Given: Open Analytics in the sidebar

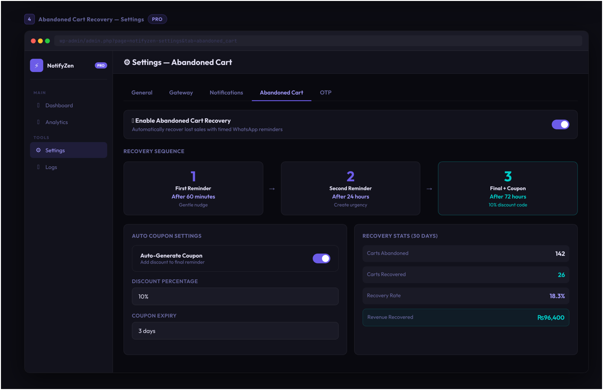Looking at the screenshot, I should click(69, 122).
